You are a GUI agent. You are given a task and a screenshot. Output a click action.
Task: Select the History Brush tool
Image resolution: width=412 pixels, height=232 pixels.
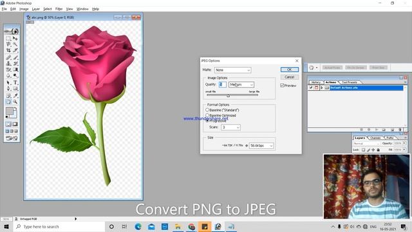15,63
